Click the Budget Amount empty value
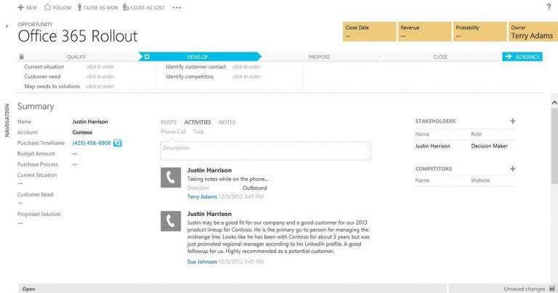 75,154
